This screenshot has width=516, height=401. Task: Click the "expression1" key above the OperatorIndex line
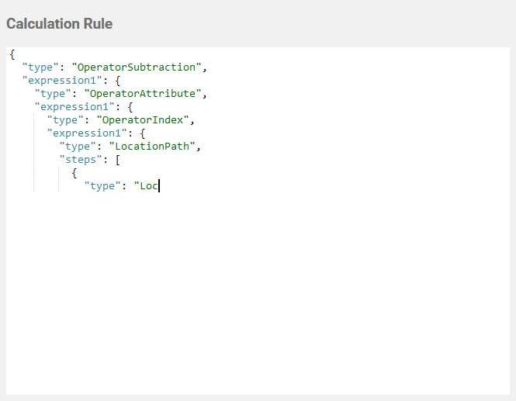71,106
